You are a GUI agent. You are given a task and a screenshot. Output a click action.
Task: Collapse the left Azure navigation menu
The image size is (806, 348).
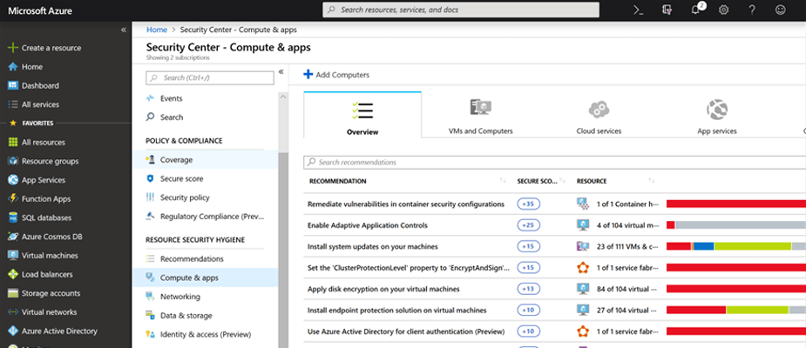click(123, 30)
